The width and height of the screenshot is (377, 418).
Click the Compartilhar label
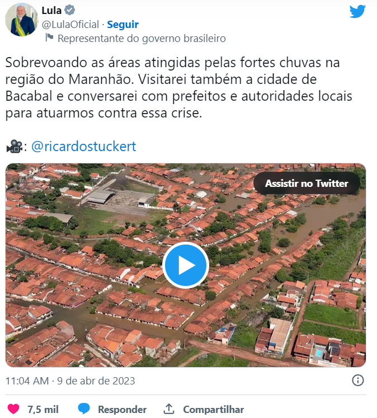click(x=214, y=409)
